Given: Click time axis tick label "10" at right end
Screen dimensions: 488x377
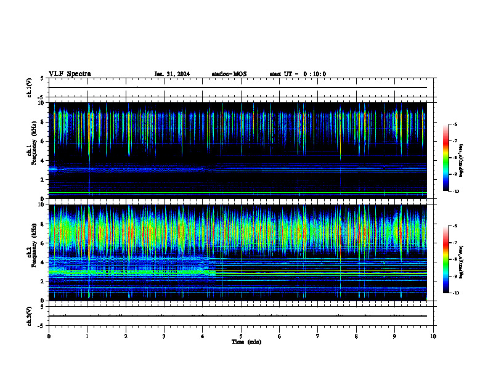Looking at the screenshot, I should pyautogui.click(x=433, y=336).
